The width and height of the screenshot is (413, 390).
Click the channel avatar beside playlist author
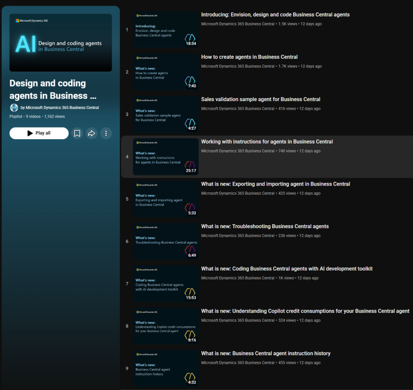click(14, 108)
